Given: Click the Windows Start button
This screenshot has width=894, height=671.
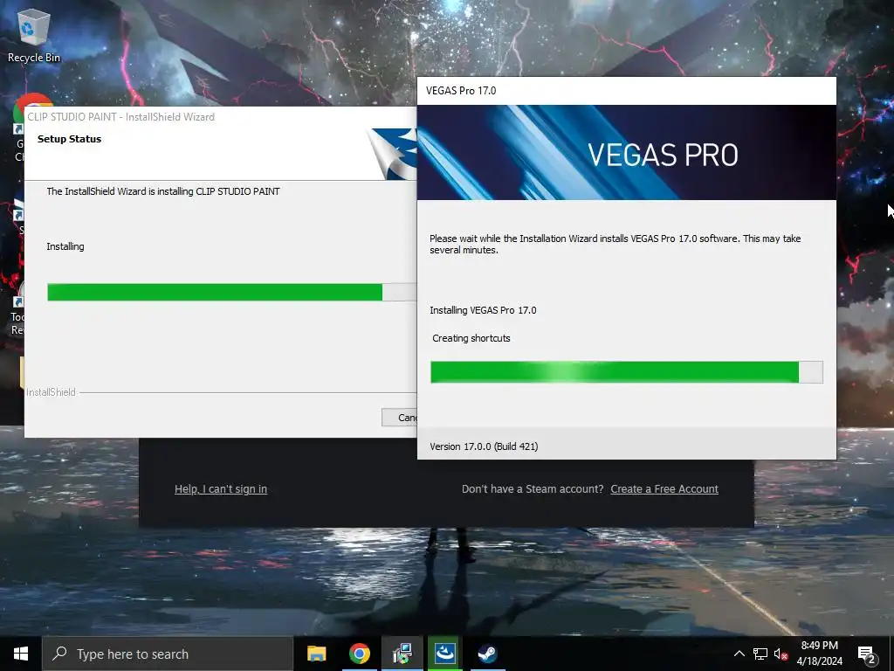Looking at the screenshot, I should (21, 654).
